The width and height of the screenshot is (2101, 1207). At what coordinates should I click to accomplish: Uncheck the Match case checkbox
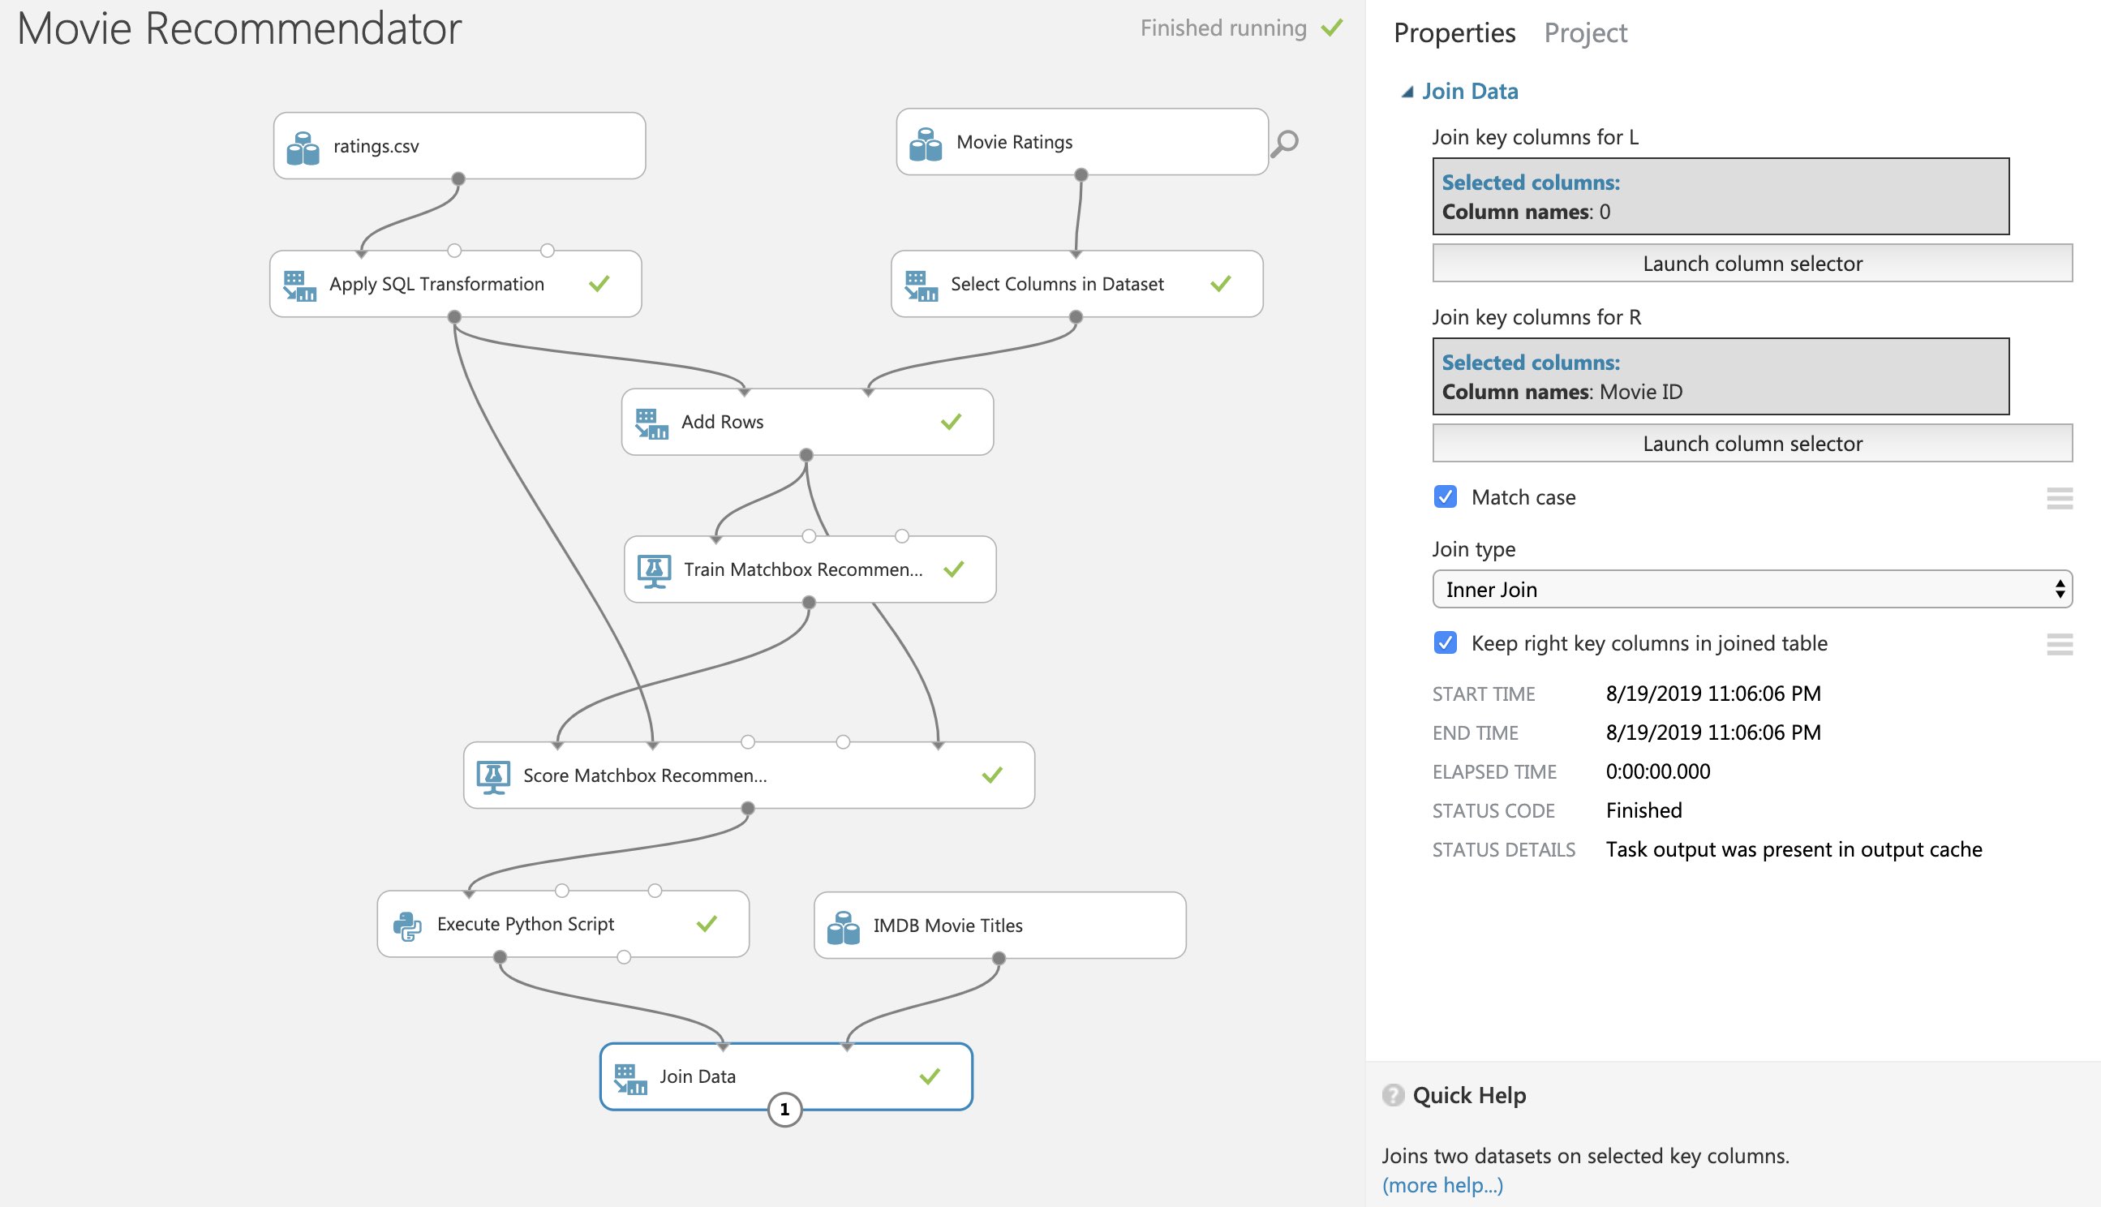(x=1446, y=496)
